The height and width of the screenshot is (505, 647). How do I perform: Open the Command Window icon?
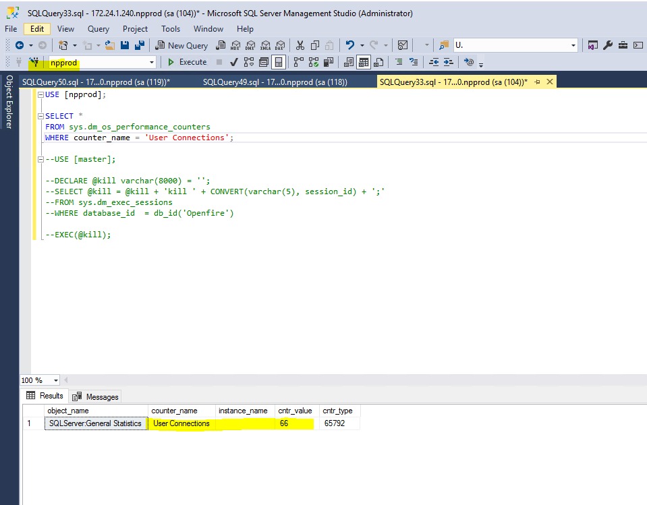(x=638, y=45)
